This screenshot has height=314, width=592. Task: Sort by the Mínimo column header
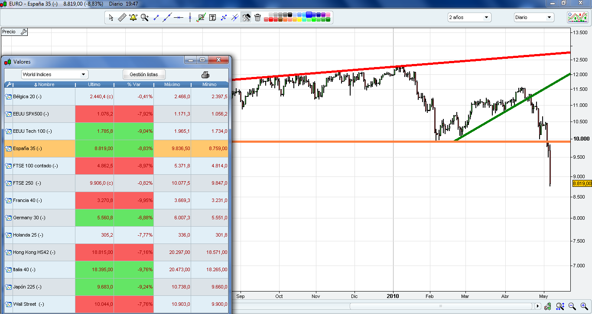pos(209,84)
